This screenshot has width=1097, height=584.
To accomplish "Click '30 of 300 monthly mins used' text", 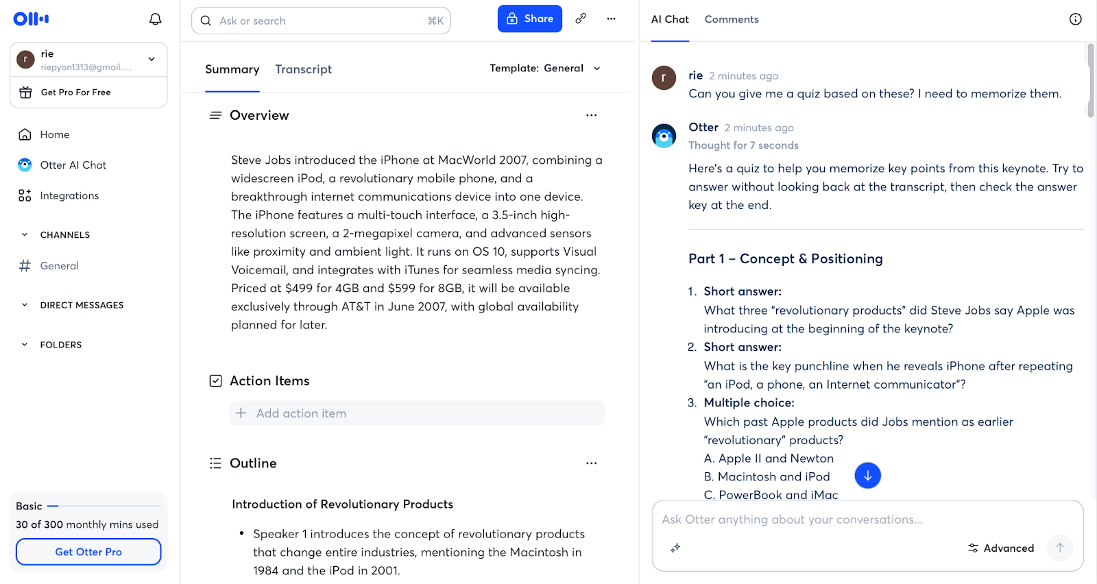I will click(x=87, y=524).
